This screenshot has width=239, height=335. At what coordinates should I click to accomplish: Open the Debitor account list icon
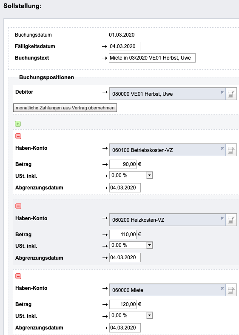[x=231, y=94]
